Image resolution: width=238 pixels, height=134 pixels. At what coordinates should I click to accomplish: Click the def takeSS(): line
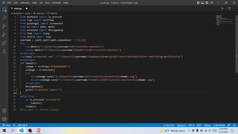coord(29,63)
